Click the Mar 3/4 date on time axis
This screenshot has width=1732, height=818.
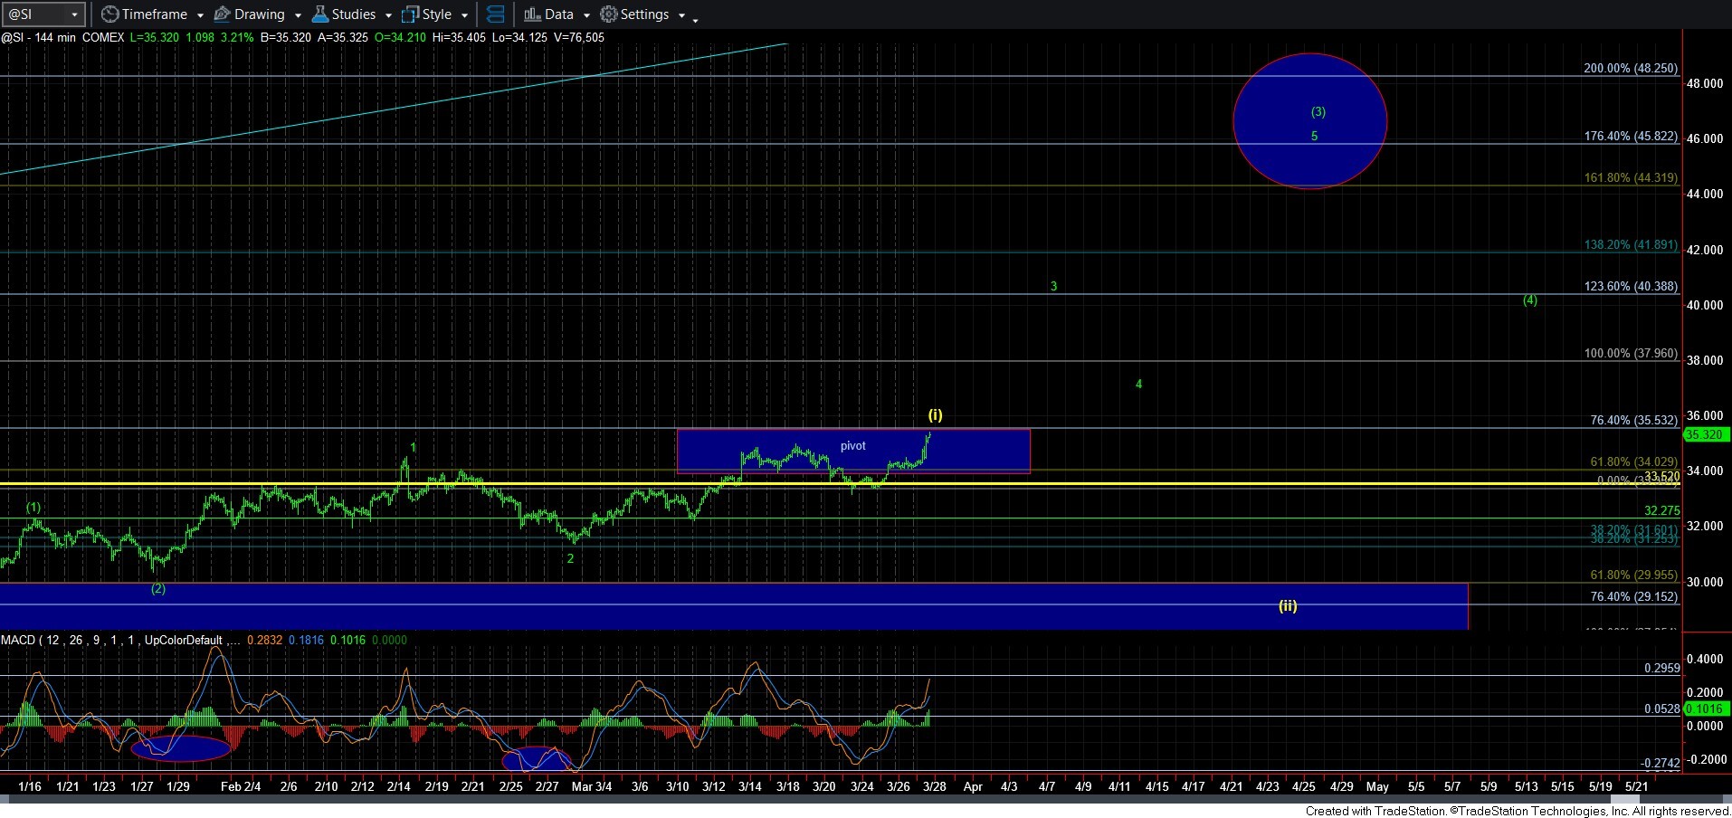coord(592,786)
